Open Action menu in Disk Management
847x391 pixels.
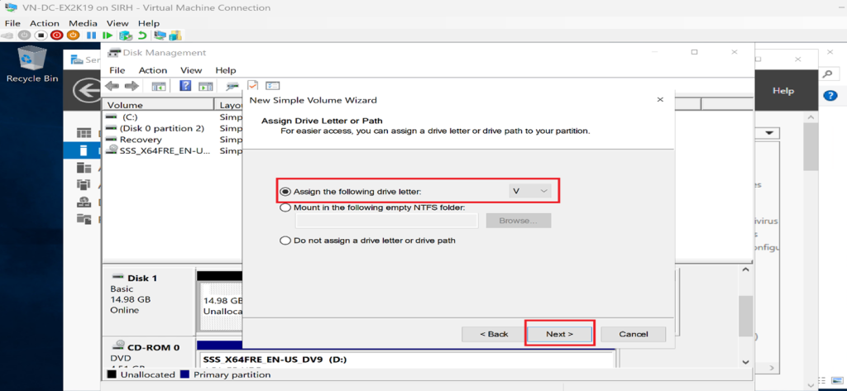pos(153,70)
